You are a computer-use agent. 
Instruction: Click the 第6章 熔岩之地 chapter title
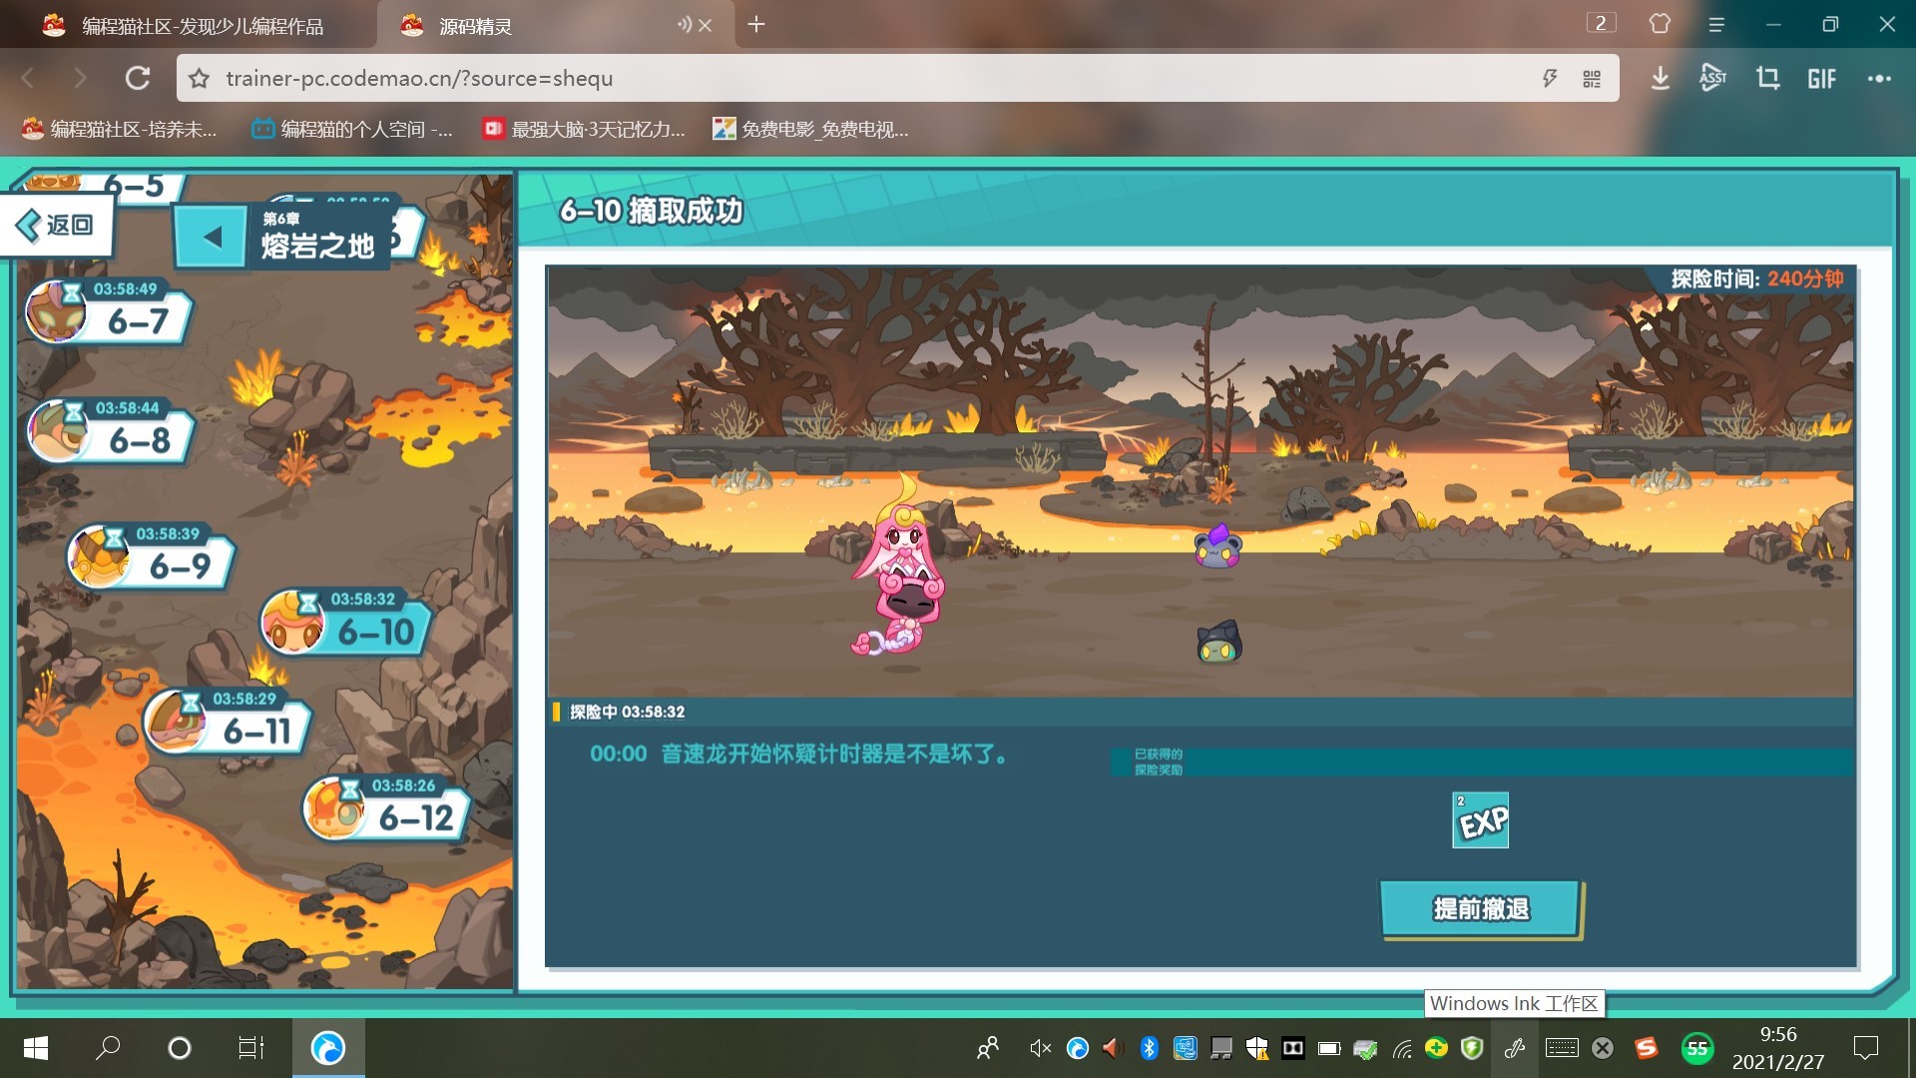[x=317, y=236]
